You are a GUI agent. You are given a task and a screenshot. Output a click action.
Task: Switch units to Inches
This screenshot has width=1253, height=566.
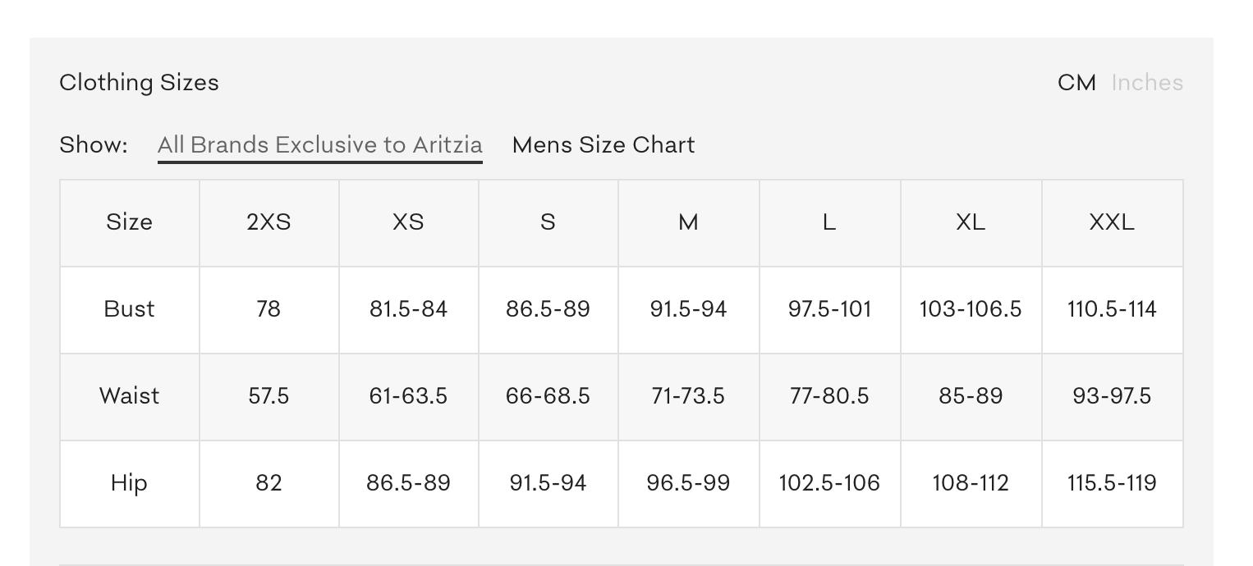click(1146, 83)
